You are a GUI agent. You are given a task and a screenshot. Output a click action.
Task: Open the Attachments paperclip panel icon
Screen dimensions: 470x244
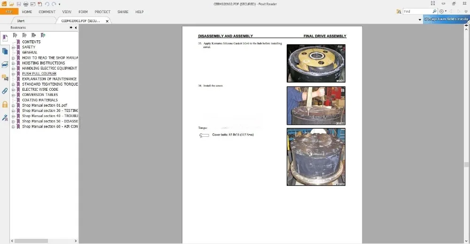click(x=5, y=91)
